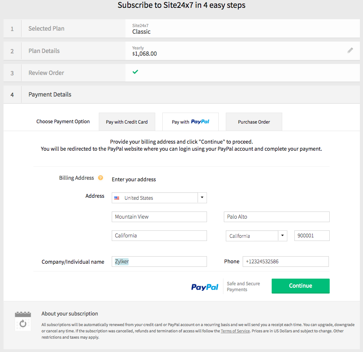Screen dimensions: 363x352
Task: Open the Terms of Service link
Action: [235, 331]
